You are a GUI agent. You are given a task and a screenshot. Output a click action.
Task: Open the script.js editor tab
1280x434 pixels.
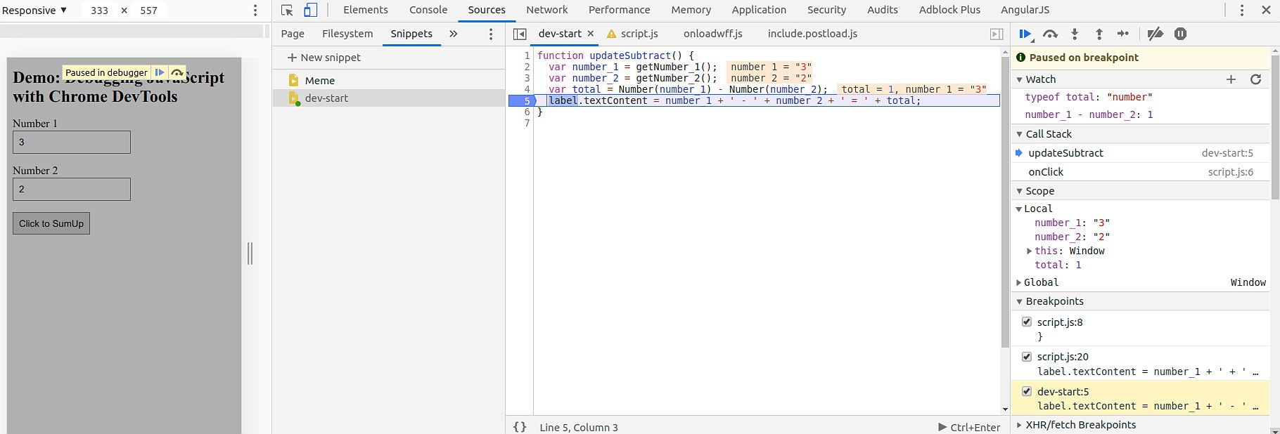pyautogui.click(x=639, y=34)
